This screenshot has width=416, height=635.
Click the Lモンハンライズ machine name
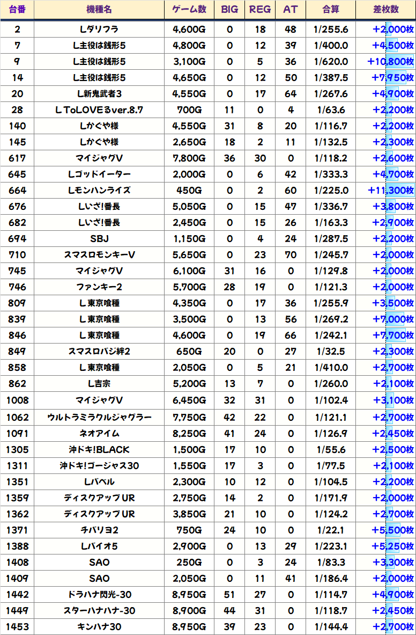[x=99, y=190]
